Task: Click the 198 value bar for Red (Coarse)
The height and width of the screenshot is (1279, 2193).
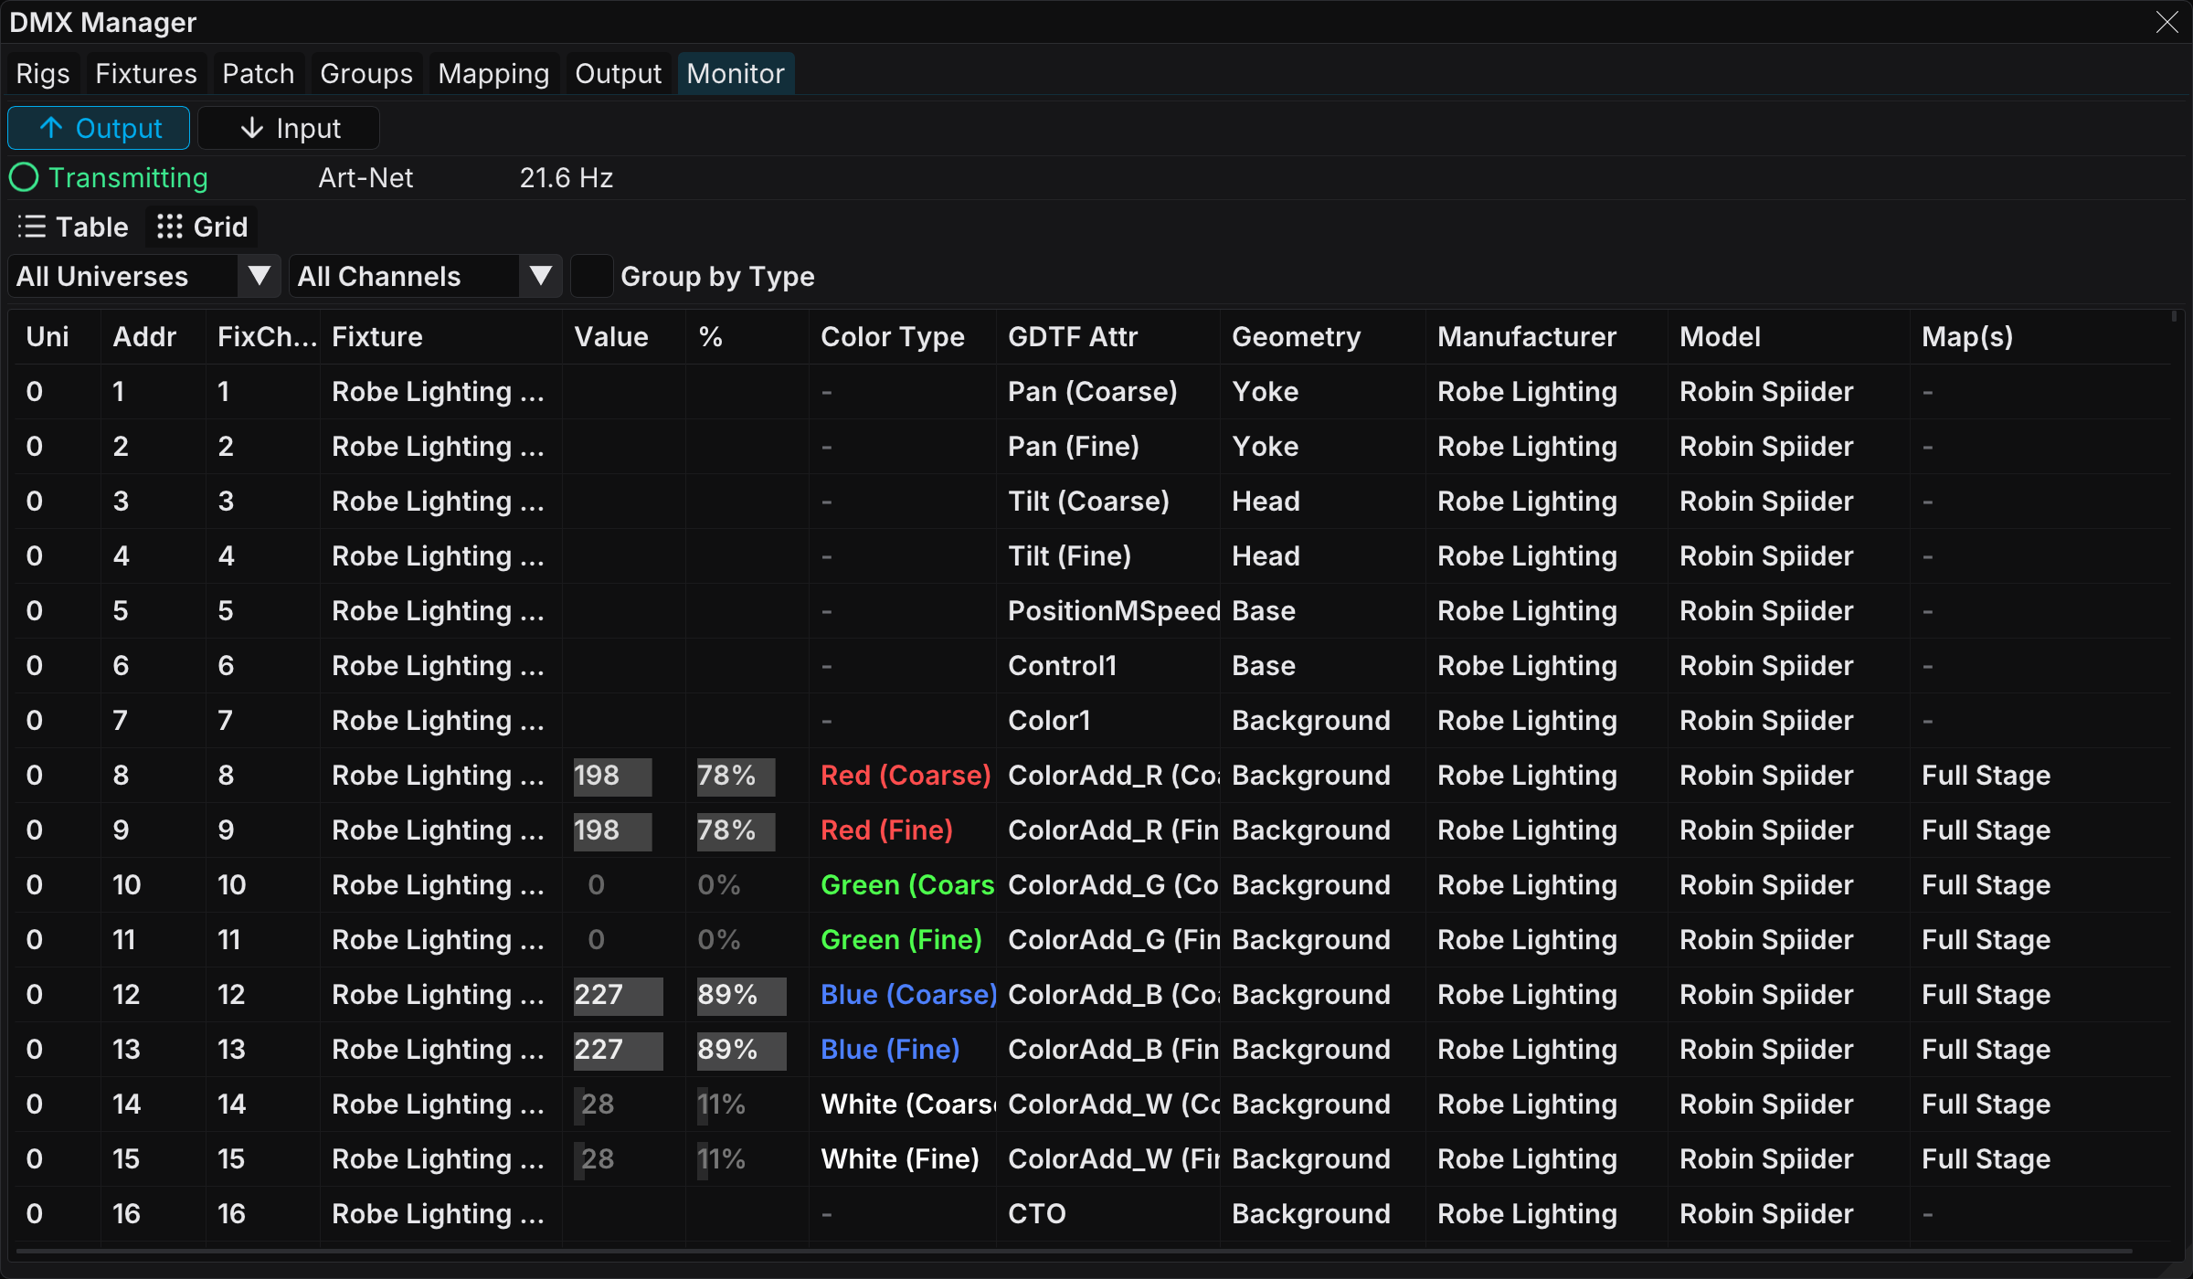Action: point(613,776)
